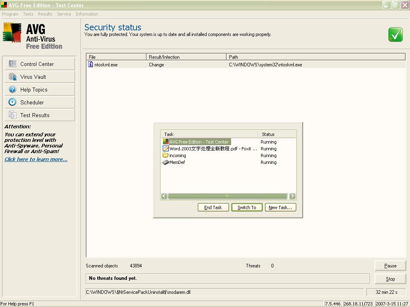This screenshot has width=410, height=307.
Task: Click the 'For Help press F1' status text
Action: coord(17,304)
